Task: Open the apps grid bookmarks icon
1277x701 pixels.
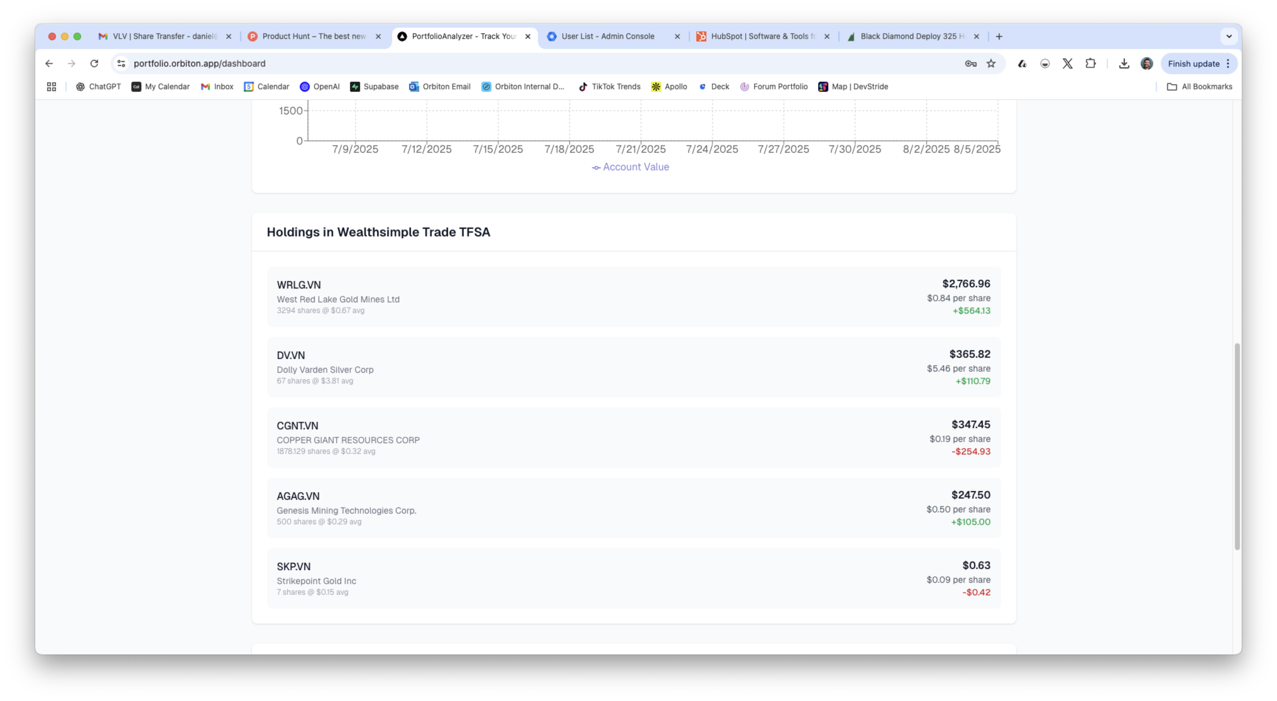Action: point(52,87)
